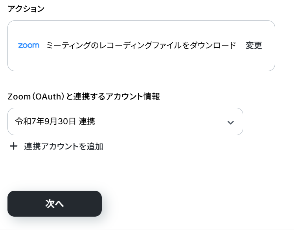Screen dimensions: 294x230
Task: Click empty space inside the account select box
Action: 159,121
